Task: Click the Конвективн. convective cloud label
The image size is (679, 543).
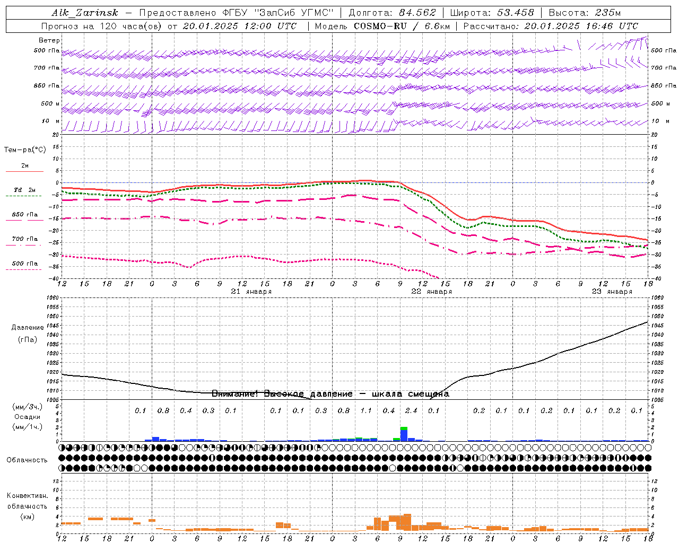Action: point(27,496)
